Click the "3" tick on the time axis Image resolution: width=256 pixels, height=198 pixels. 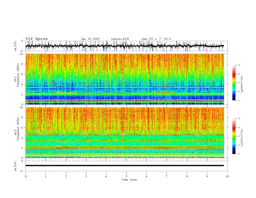86,176
